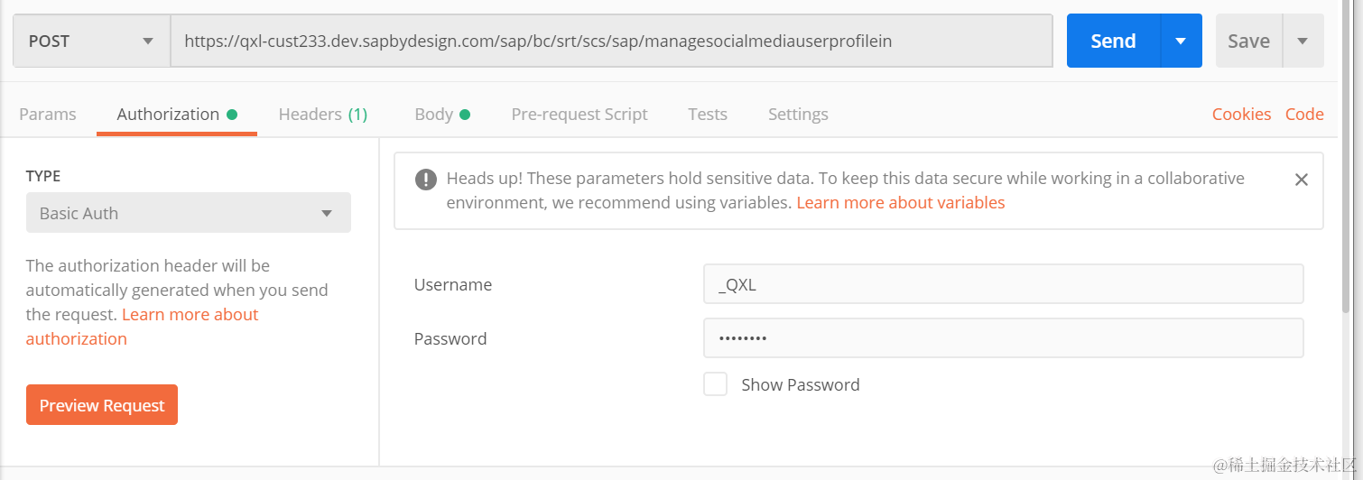The width and height of the screenshot is (1363, 480).
Task: Open the Basic Auth type dropdown
Action: [188, 214]
